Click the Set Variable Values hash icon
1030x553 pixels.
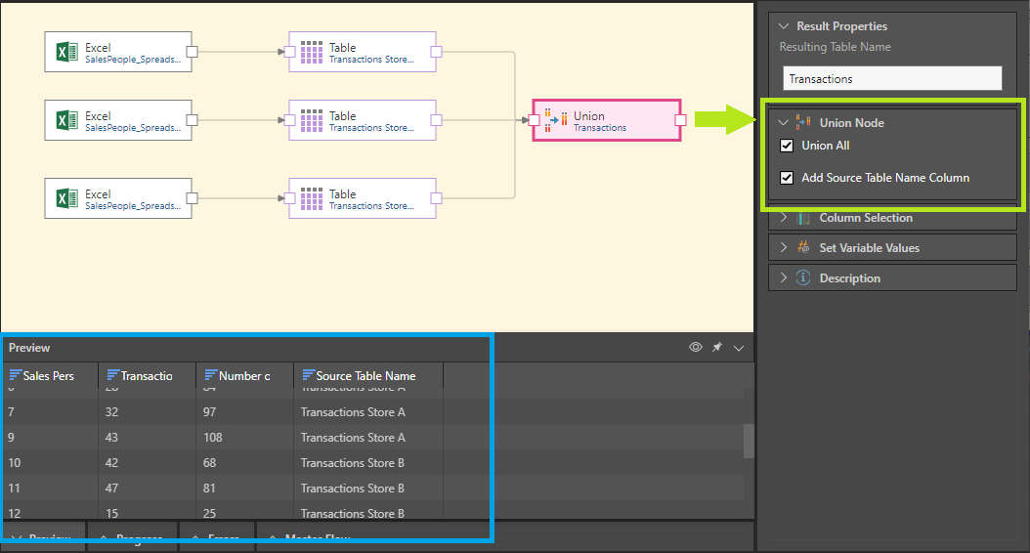(803, 247)
